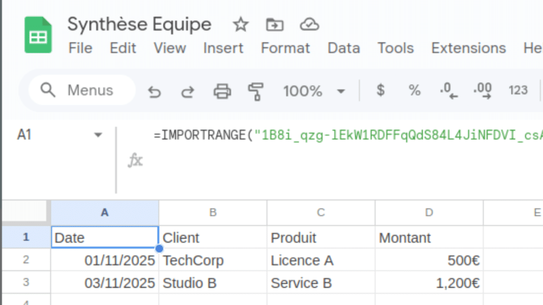The height and width of the screenshot is (305, 543).
Task: Select the 500€ cell
Action: click(x=429, y=260)
